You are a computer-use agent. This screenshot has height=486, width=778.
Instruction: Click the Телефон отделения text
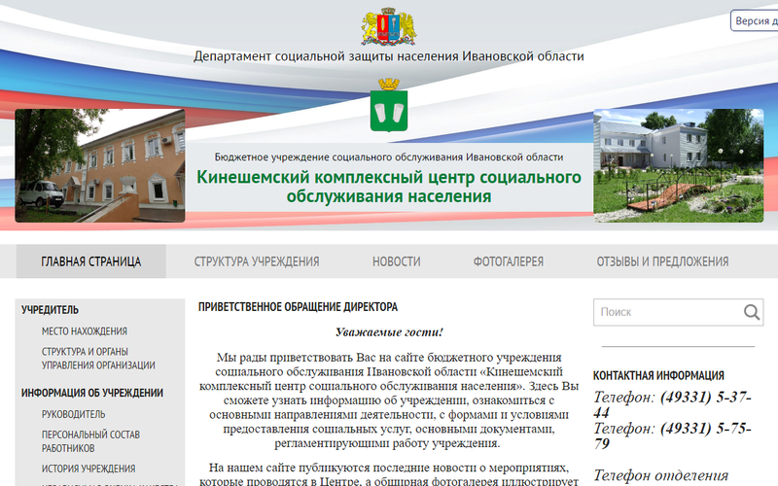click(x=661, y=475)
